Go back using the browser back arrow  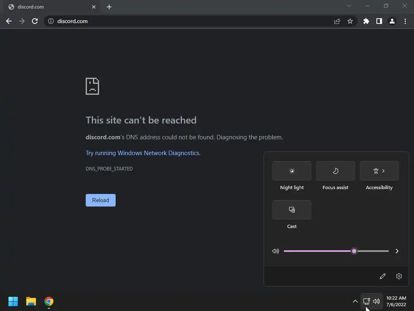click(x=9, y=21)
